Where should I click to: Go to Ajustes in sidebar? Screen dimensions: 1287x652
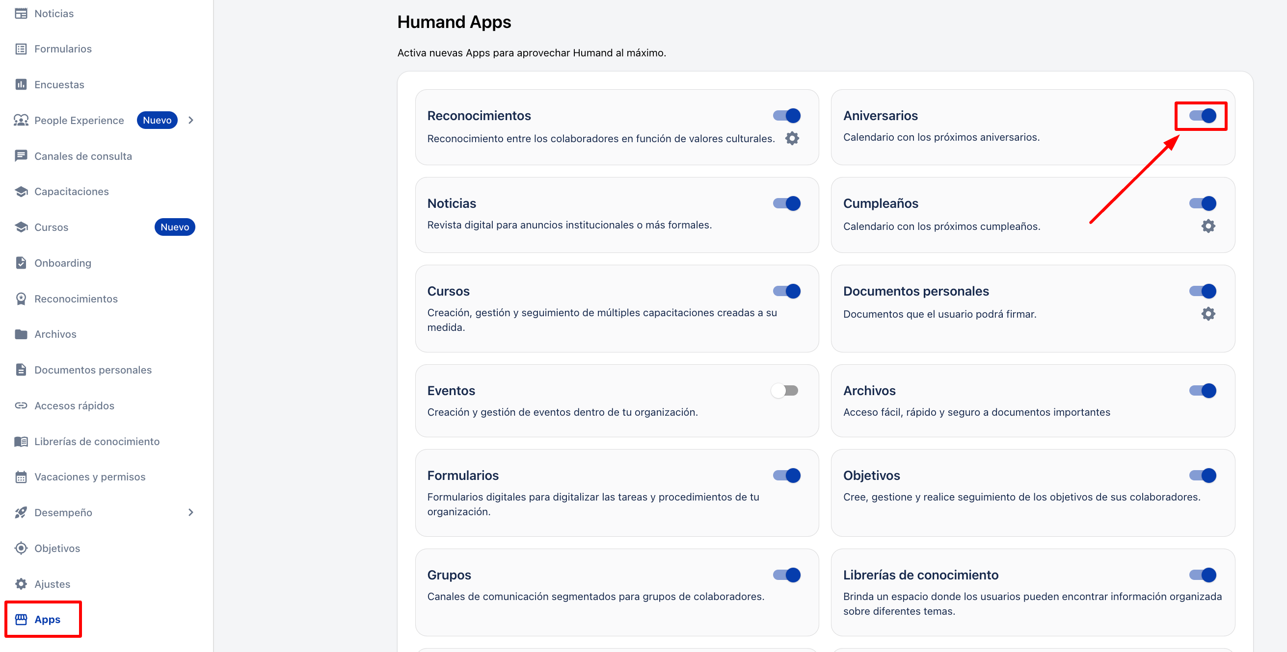point(52,584)
